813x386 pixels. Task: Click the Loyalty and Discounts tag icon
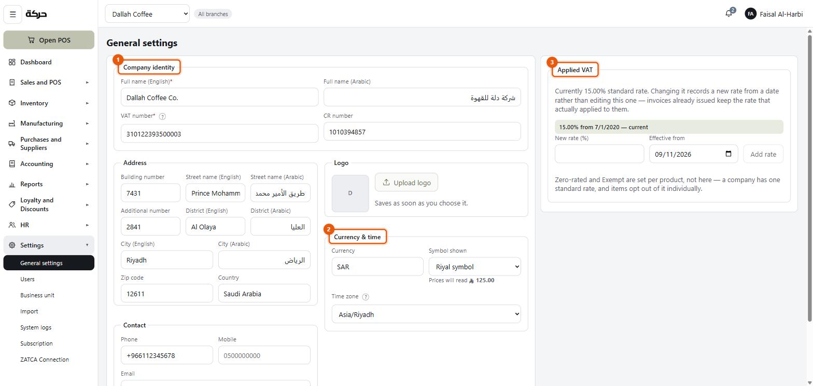tap(12, 204)
